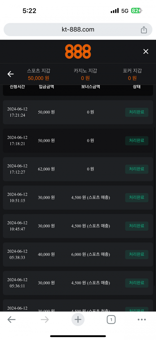Click 처리완료 status for 17:21:24 deposit
The width and height of the screenshot is (156, 340).
pyautogui.click(x=137, y=112)
